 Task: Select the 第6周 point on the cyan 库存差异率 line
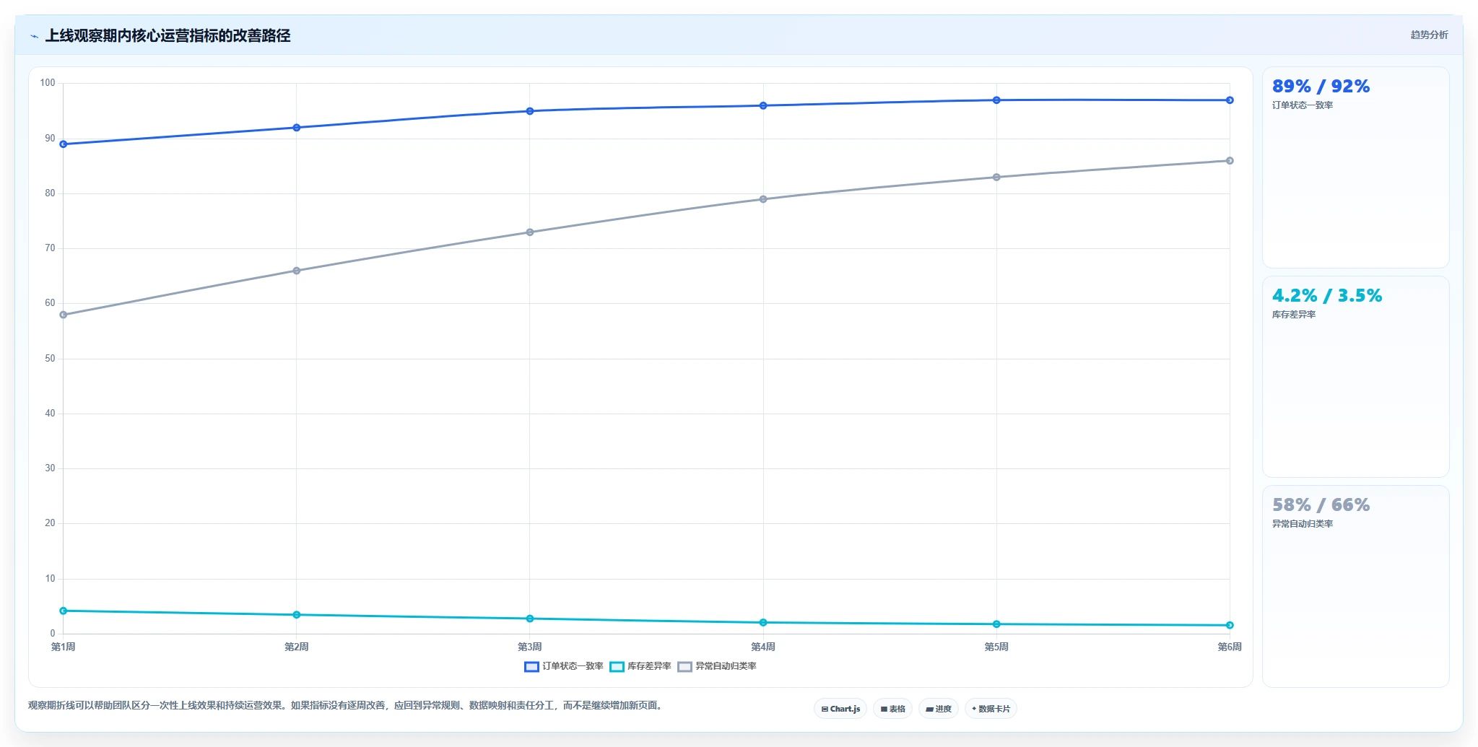tap(1230, 625)
